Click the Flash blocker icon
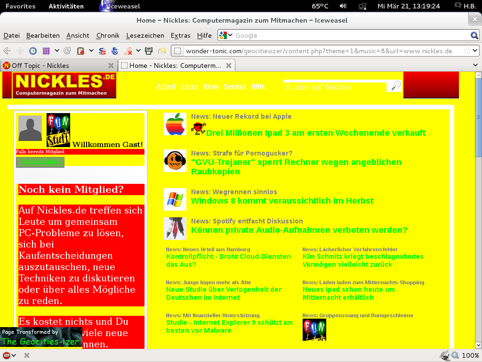The width and height of the screenshot is (482, 362). [128, 51]
